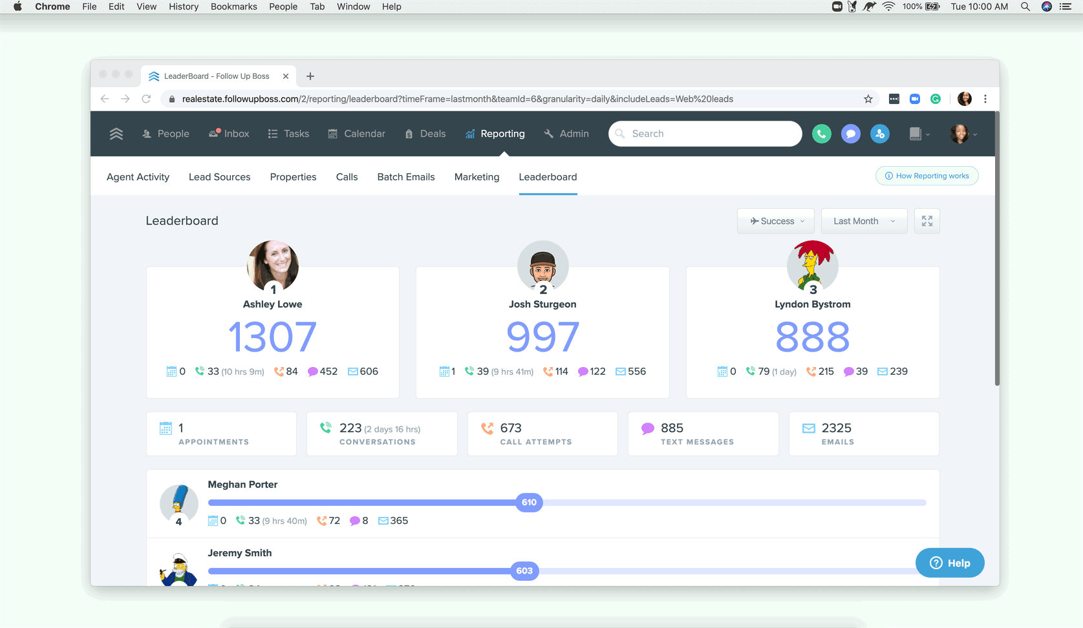1083x628 pixels.
Task: Click How Reporting works link
Action: (927, 176)
